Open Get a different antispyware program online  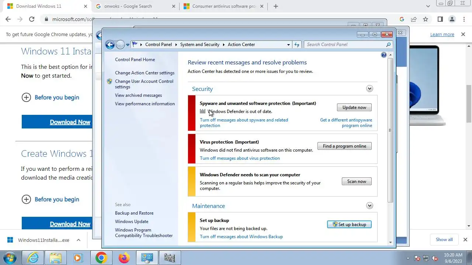(x=346, y=123)
